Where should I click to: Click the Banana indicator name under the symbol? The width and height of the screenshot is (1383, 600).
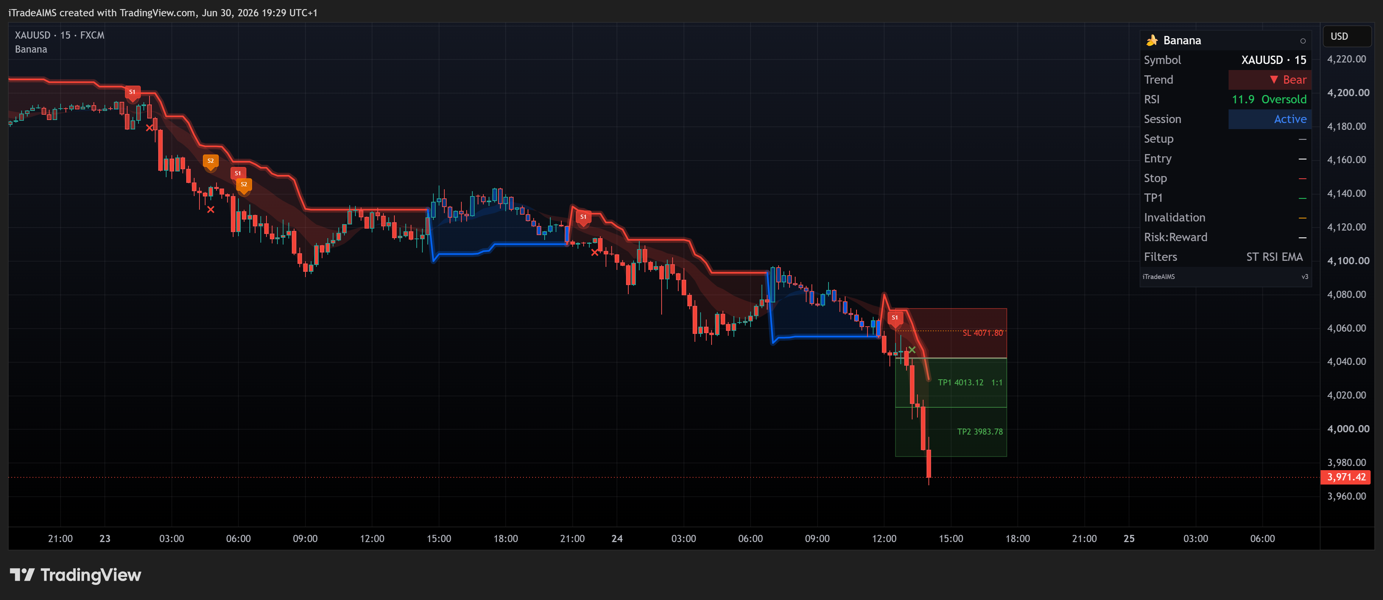pos(31,50)
